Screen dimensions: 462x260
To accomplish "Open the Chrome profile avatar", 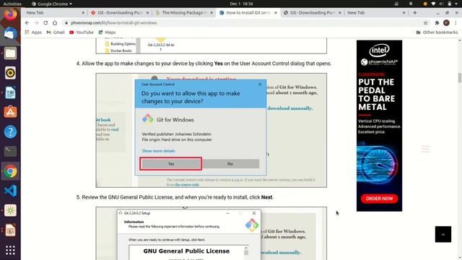I will 446,22.
